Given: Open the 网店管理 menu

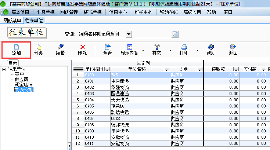Looking at the screenshot, I should pyautogui.click(x=69, y=12).
